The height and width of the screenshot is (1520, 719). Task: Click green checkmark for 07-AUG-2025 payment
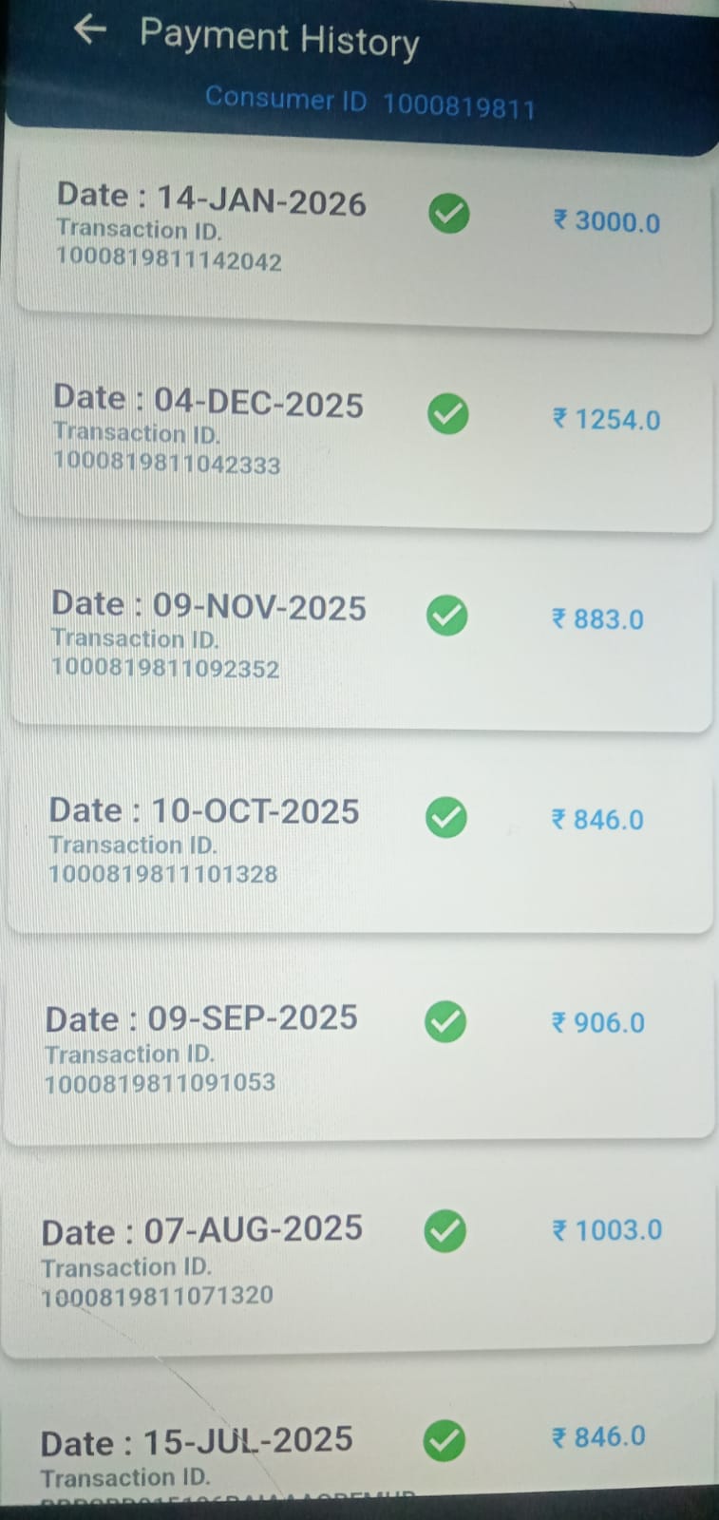pyautogui.click(x=445, y=1230)
